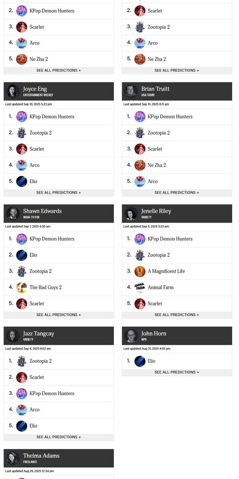Image resolution: width=239 pixels, height=479 pixels.
Task: Expand all predictions under Joyce Eng
Action: coord(59,193)
